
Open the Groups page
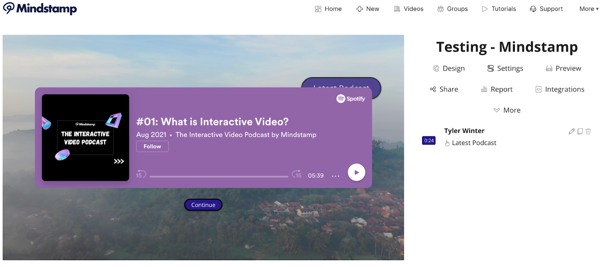pos(452,9)
